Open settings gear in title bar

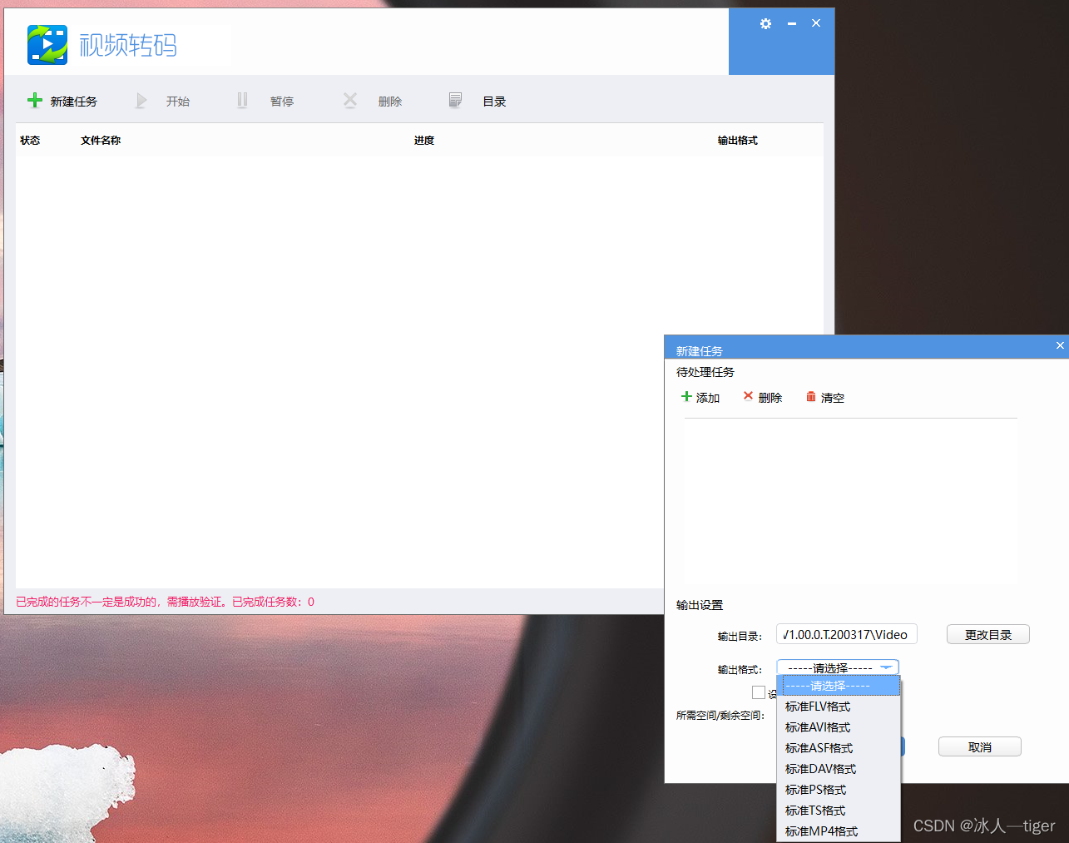click(x=765, y=23)
